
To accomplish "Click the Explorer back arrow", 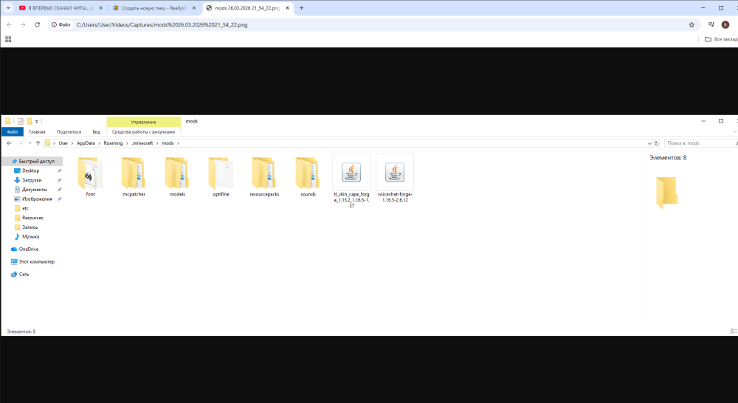I will (9, 143).
